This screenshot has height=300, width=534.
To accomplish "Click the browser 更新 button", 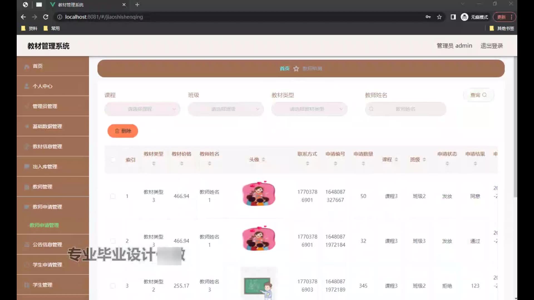I will (504, 17).
